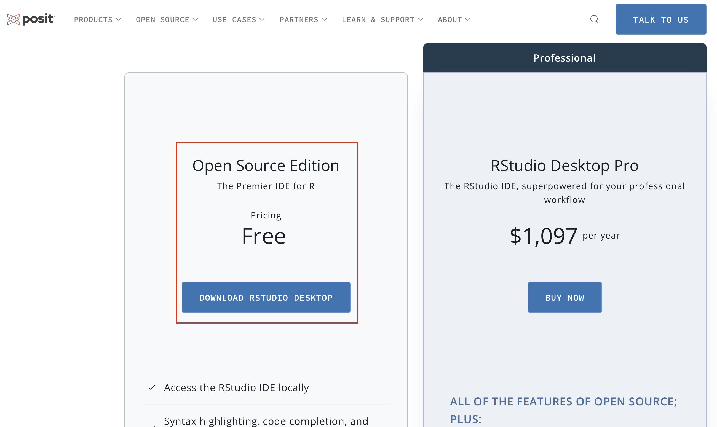Screen dimensions: 717x427
Task: Click checkmark beside Access the RStudio IDE locally
Action: (152, 388)
